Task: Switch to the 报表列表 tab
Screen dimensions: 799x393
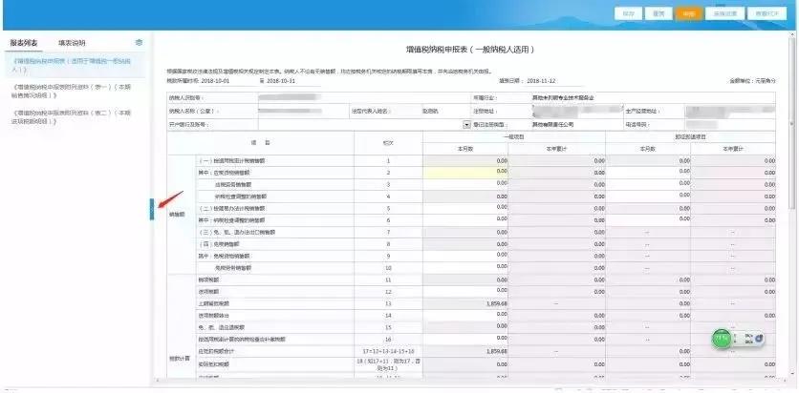Action: [24, 43]
